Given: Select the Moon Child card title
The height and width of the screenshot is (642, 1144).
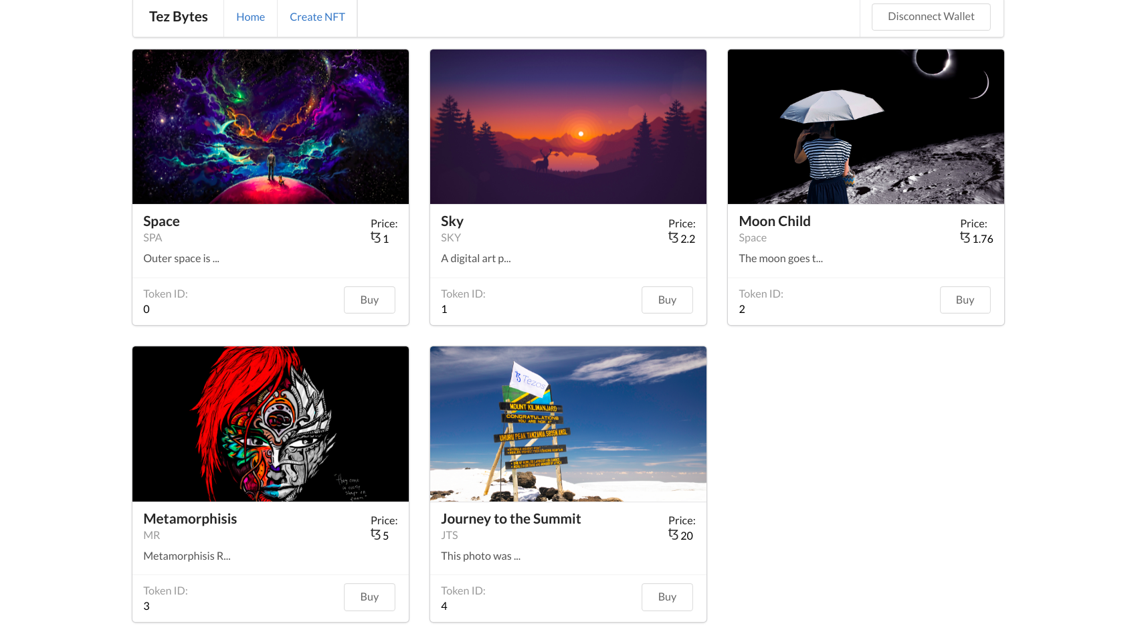Looking at the screenshot, I should tap(774, 221).
